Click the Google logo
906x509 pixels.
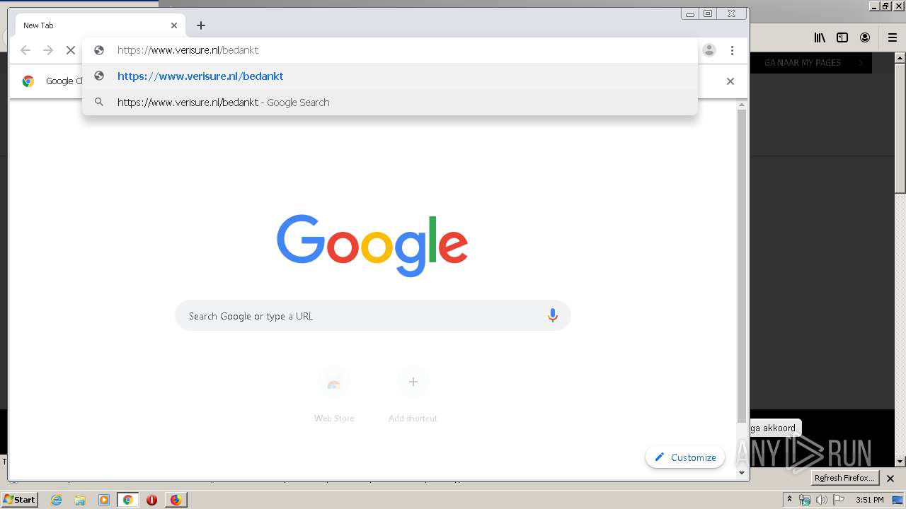(372, 245)
